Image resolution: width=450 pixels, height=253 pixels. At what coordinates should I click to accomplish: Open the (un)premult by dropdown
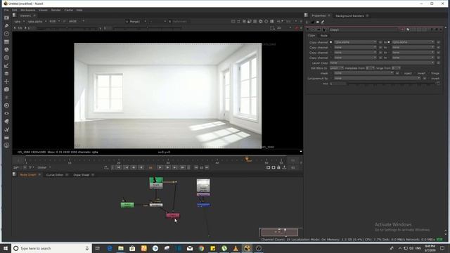[377, 78]
